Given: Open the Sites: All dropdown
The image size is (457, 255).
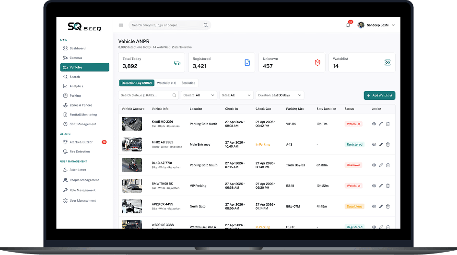Looking at the screenshot, I should [x=236, y=95].
